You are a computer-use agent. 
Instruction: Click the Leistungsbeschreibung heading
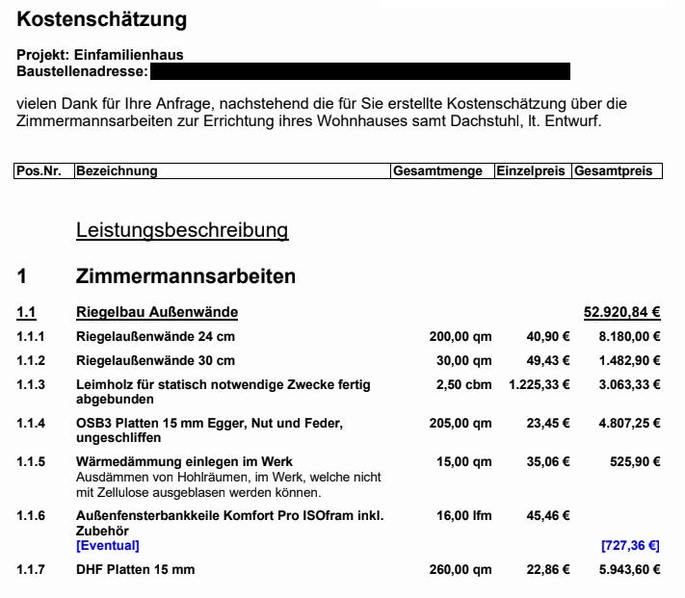(x=182, y=230)
